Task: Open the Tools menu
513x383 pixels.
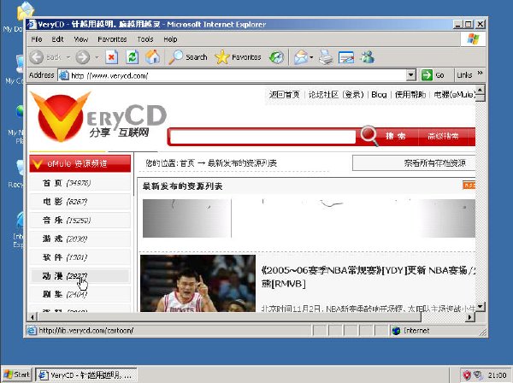Action: (x=145, y=39)
